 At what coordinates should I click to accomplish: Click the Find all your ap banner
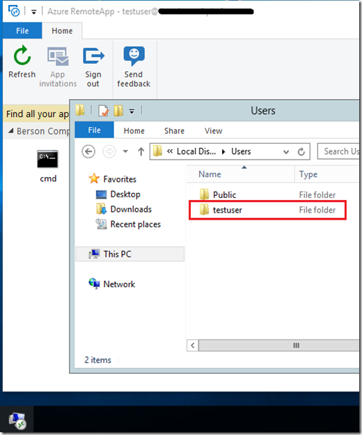pos(37,114)
